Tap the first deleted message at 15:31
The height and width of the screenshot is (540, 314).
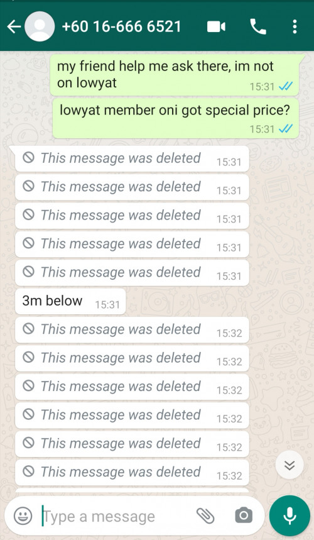coord(132,159)
